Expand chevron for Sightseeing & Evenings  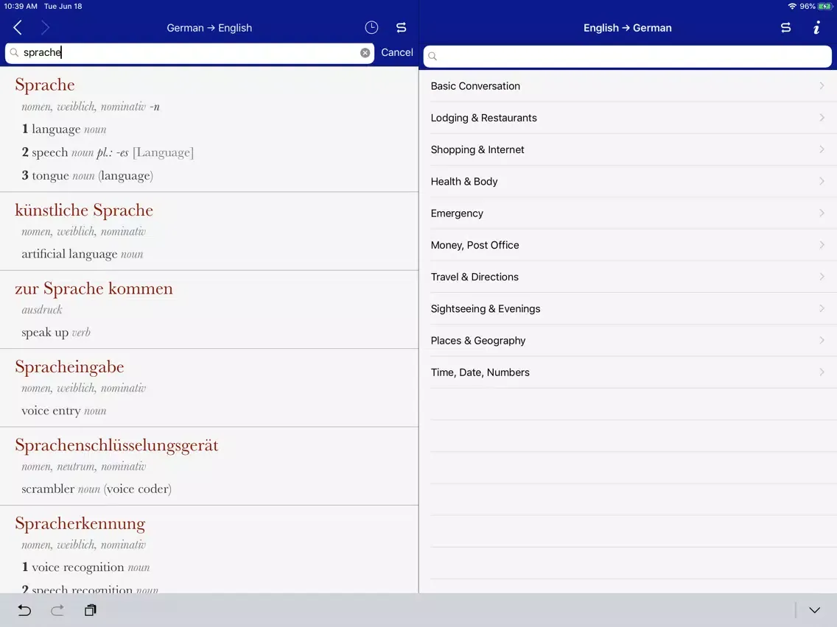click(822, 308)
